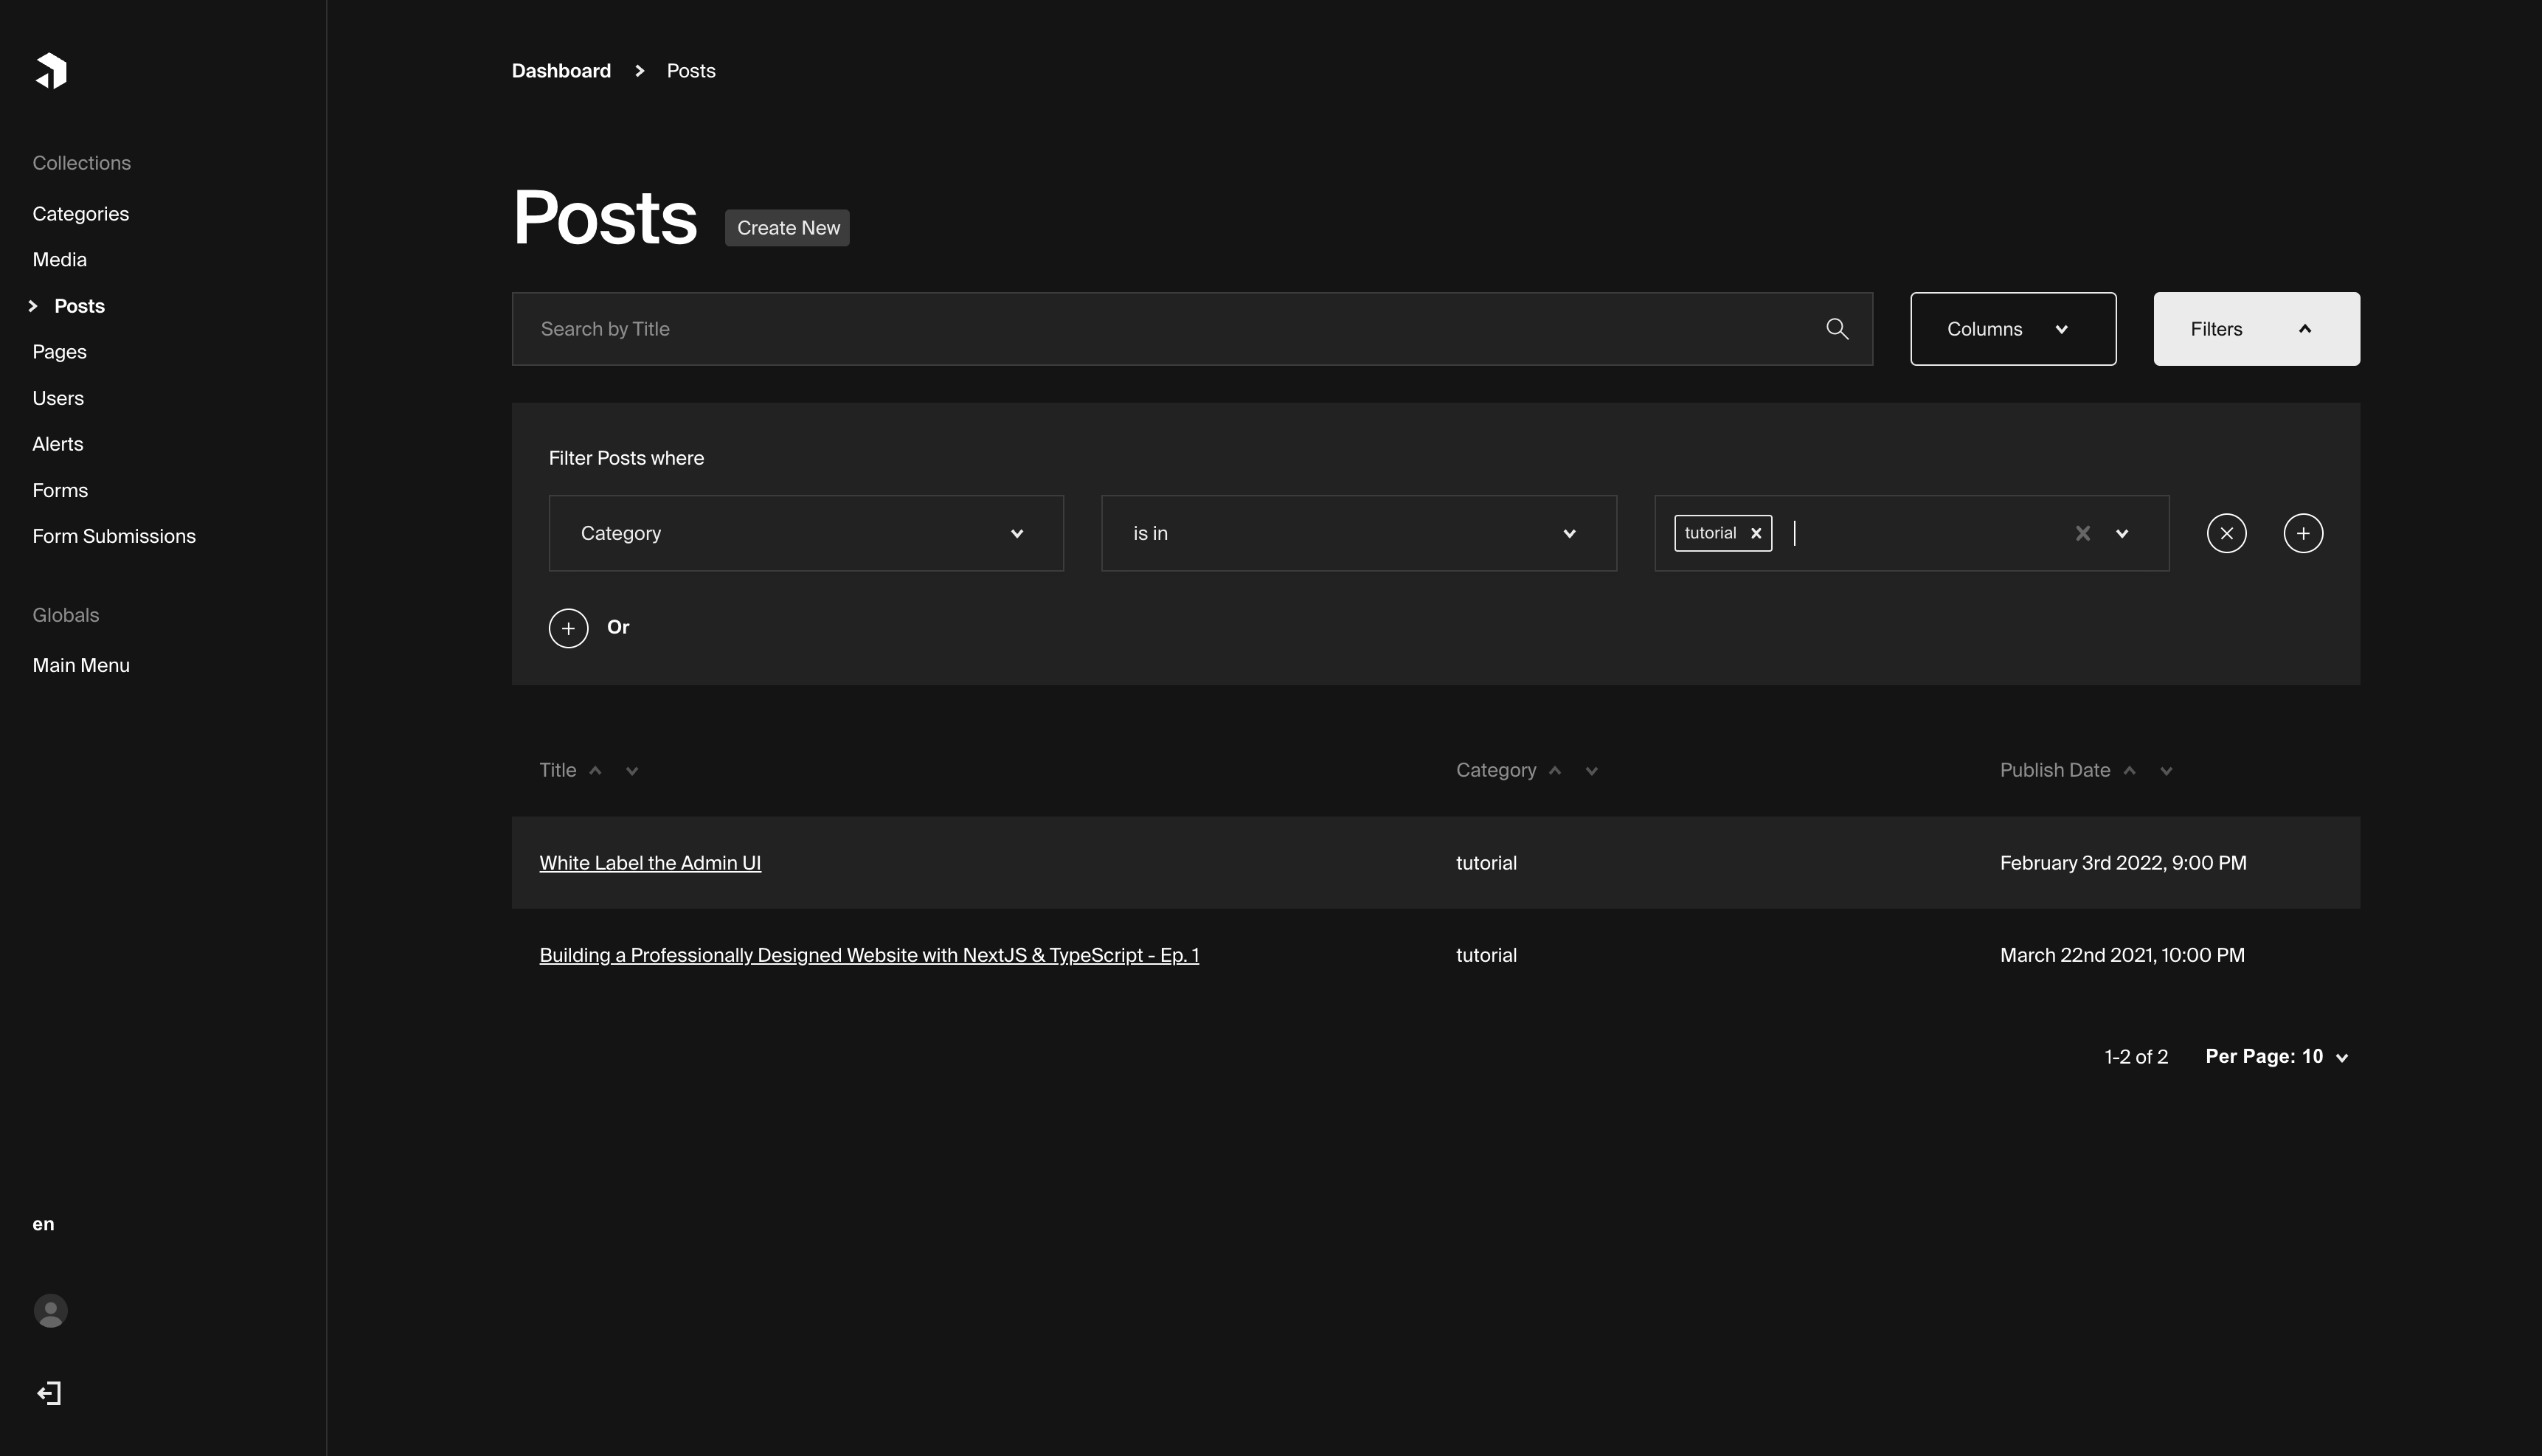Sort Title column ascending

595,770
